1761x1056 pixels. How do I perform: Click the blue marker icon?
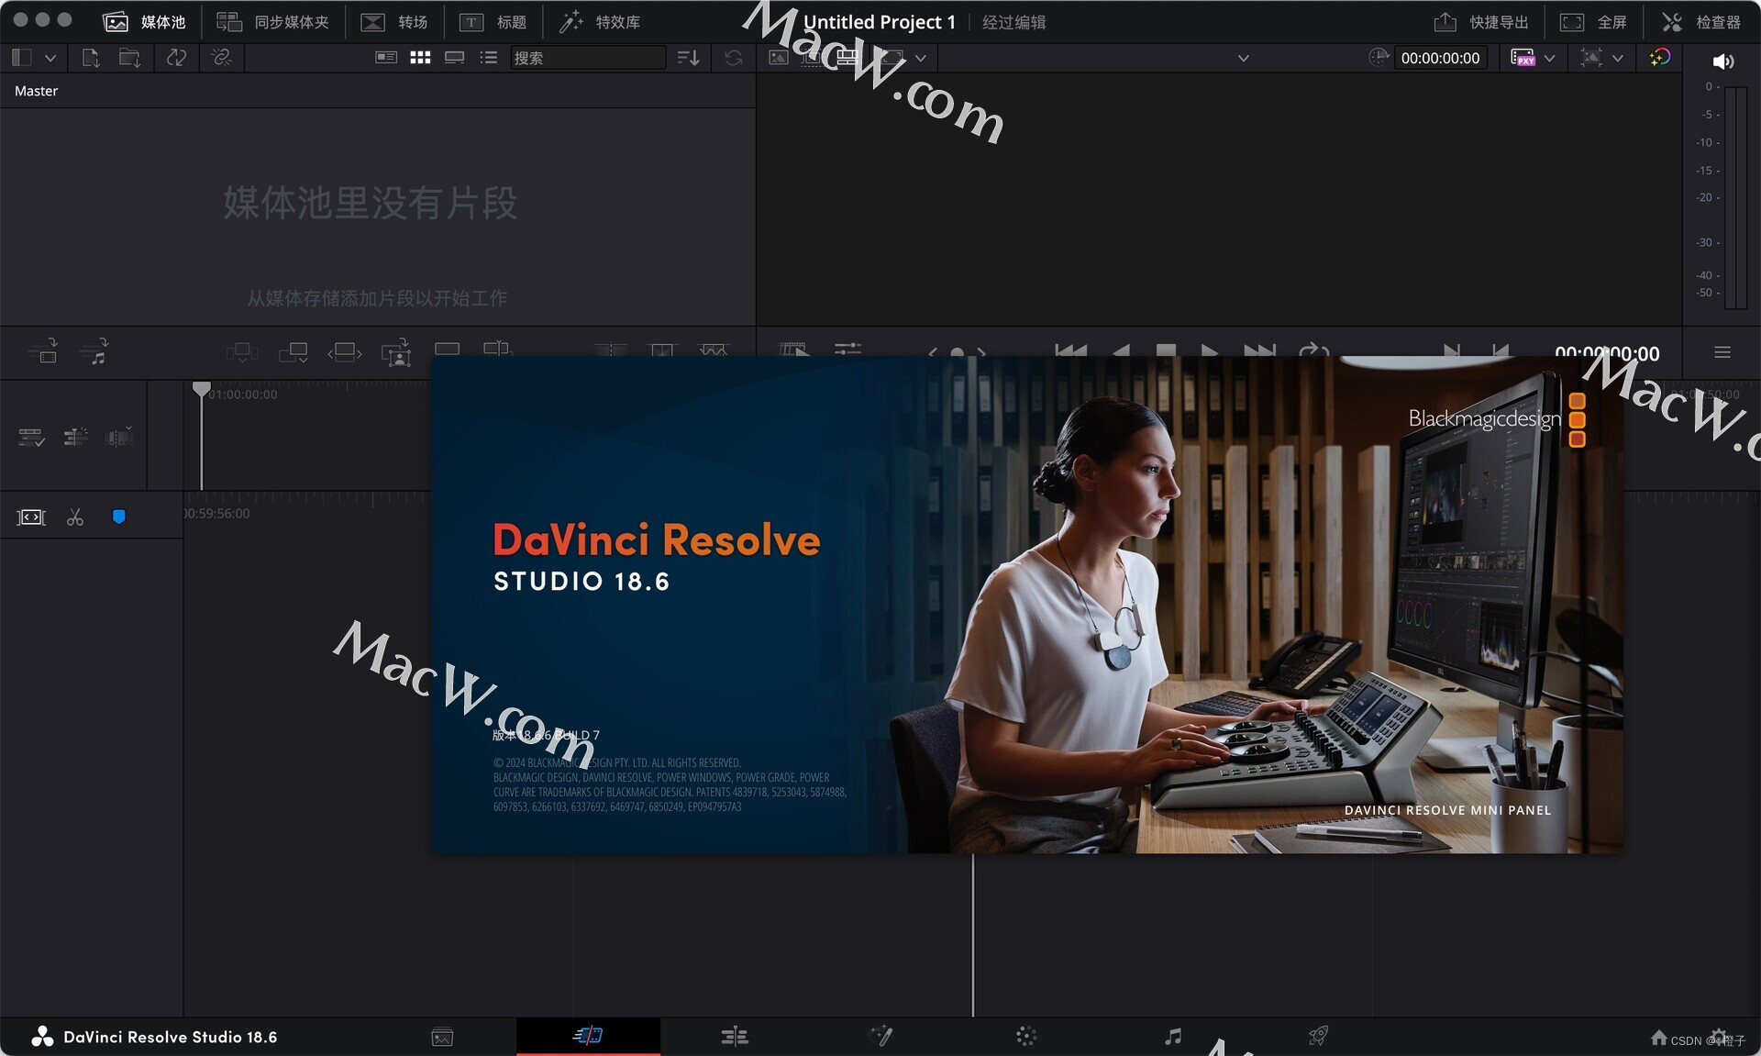click(118, 517)
